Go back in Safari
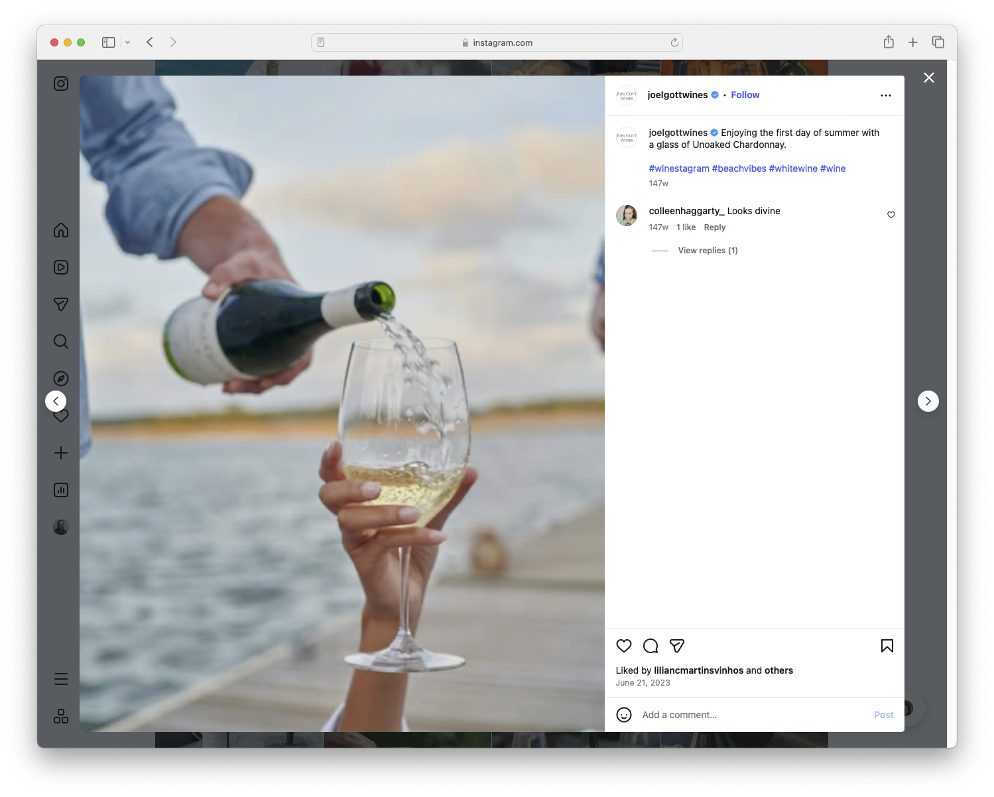Viewport: 994px width, 797px height. coord(150,42)
